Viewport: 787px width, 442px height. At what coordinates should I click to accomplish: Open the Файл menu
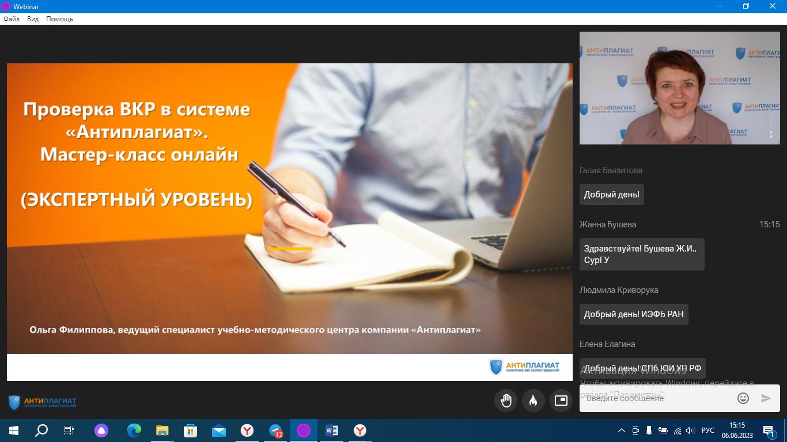12,19
